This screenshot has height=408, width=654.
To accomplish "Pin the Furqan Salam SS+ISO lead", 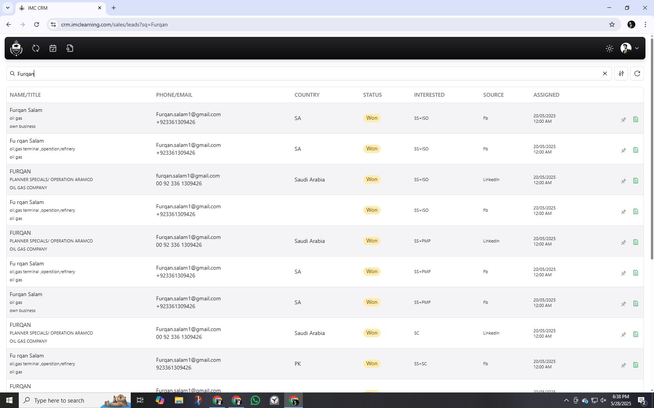I will (623, 120).
